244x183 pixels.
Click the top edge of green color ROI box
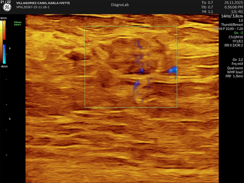click(131, 27)
